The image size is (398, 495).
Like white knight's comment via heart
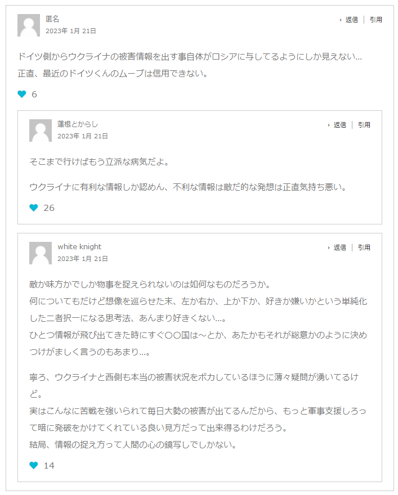tap(34, 465)
